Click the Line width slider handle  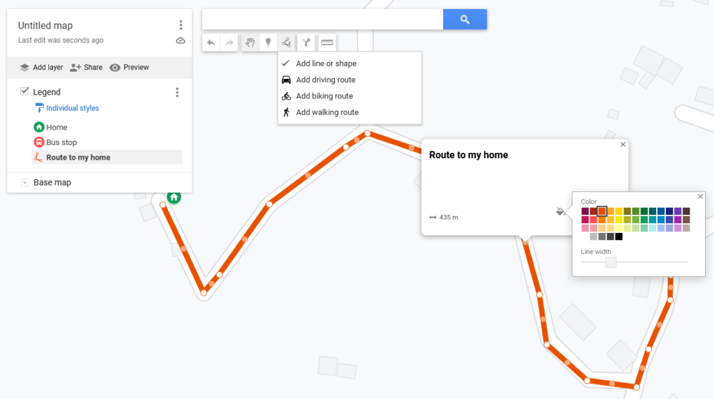coord(611,262)
